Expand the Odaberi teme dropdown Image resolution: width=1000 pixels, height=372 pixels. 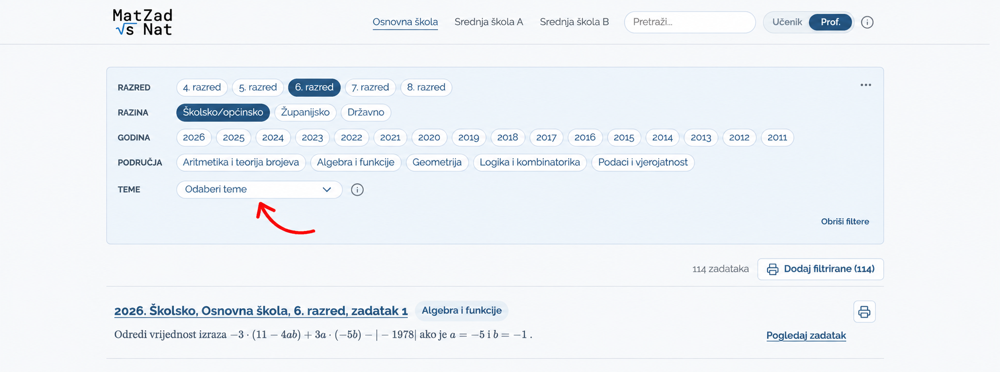point(259,190)
